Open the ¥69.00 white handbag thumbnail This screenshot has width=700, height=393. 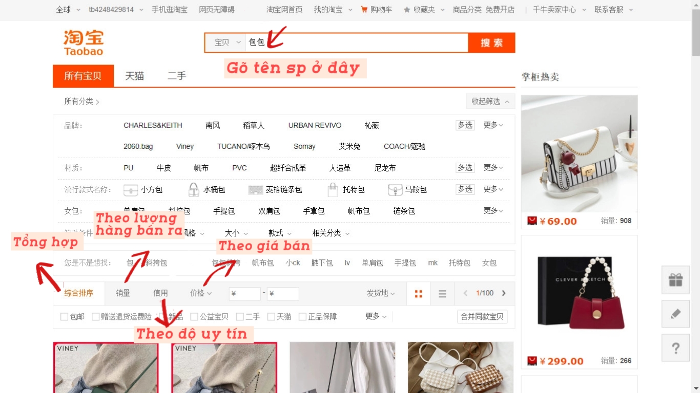(x=579, y=154)
